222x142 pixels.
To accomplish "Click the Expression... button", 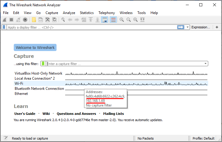I will [x=201, y=27].
